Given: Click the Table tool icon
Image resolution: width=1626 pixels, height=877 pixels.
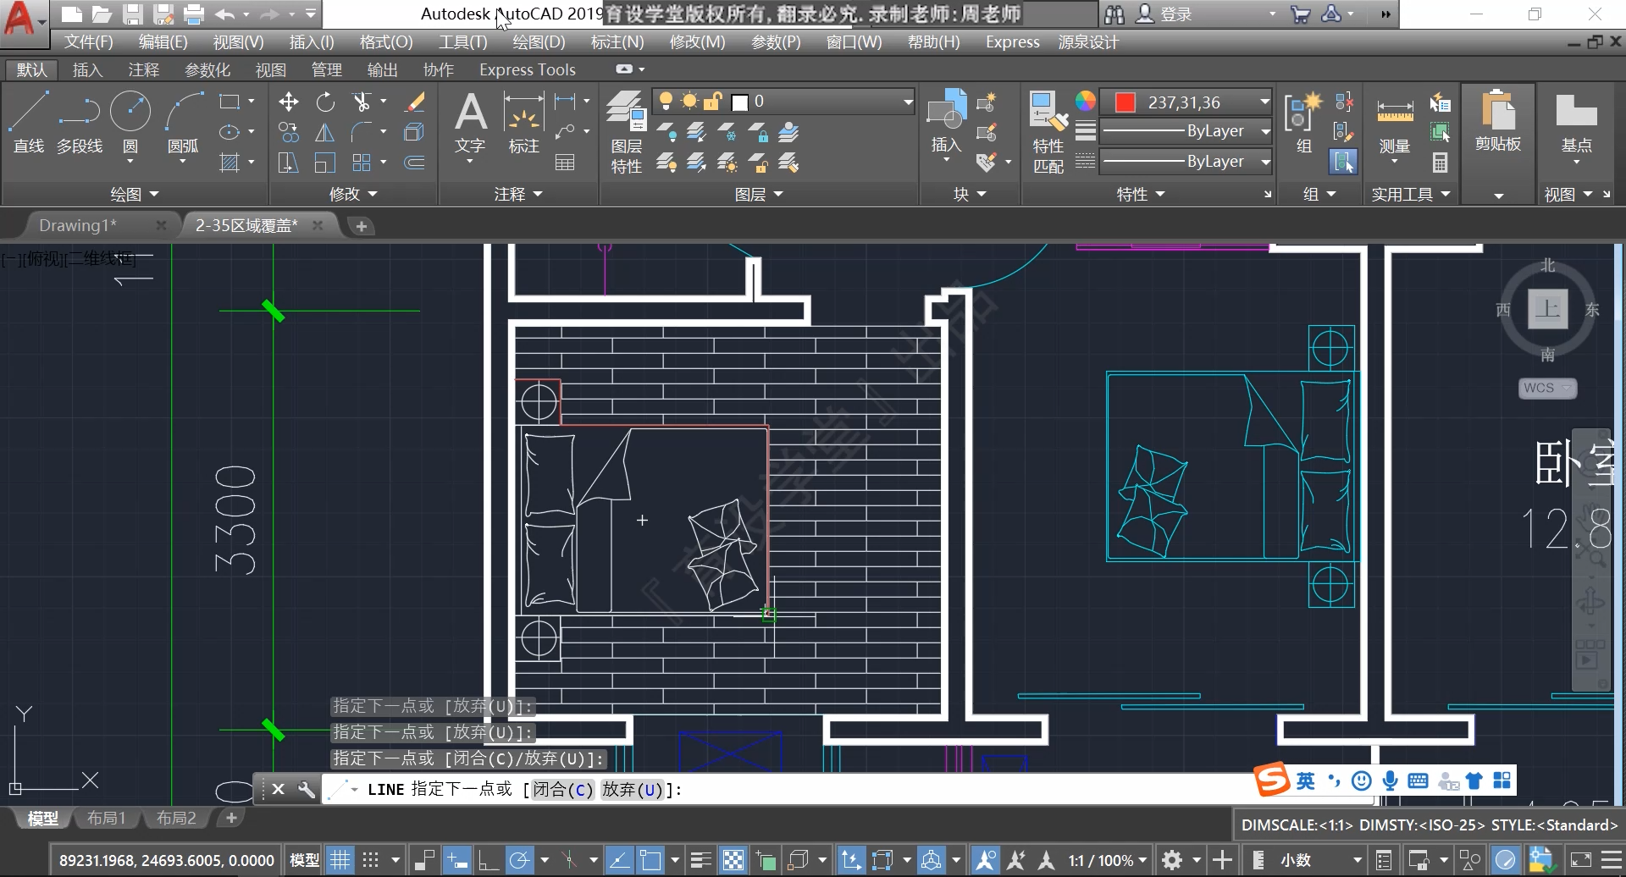Looking at the screenshot, I should 565,163.
